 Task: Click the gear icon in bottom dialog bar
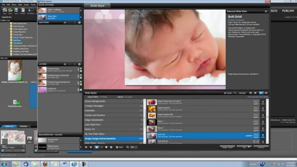coord(111,147)
